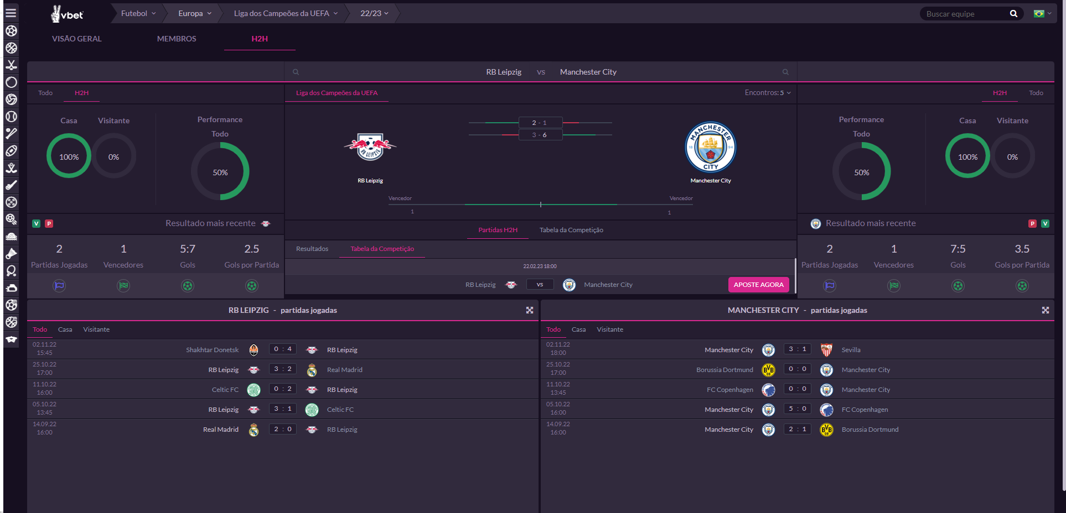Click Manchester City 50% Performance gauge
Viewport: 1066px width, 513px height.
point(862,172)
